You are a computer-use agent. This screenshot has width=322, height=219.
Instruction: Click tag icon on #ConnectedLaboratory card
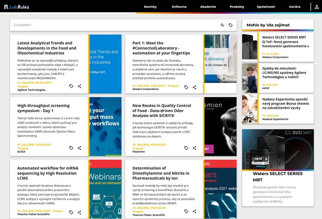(x=186, y=87)
